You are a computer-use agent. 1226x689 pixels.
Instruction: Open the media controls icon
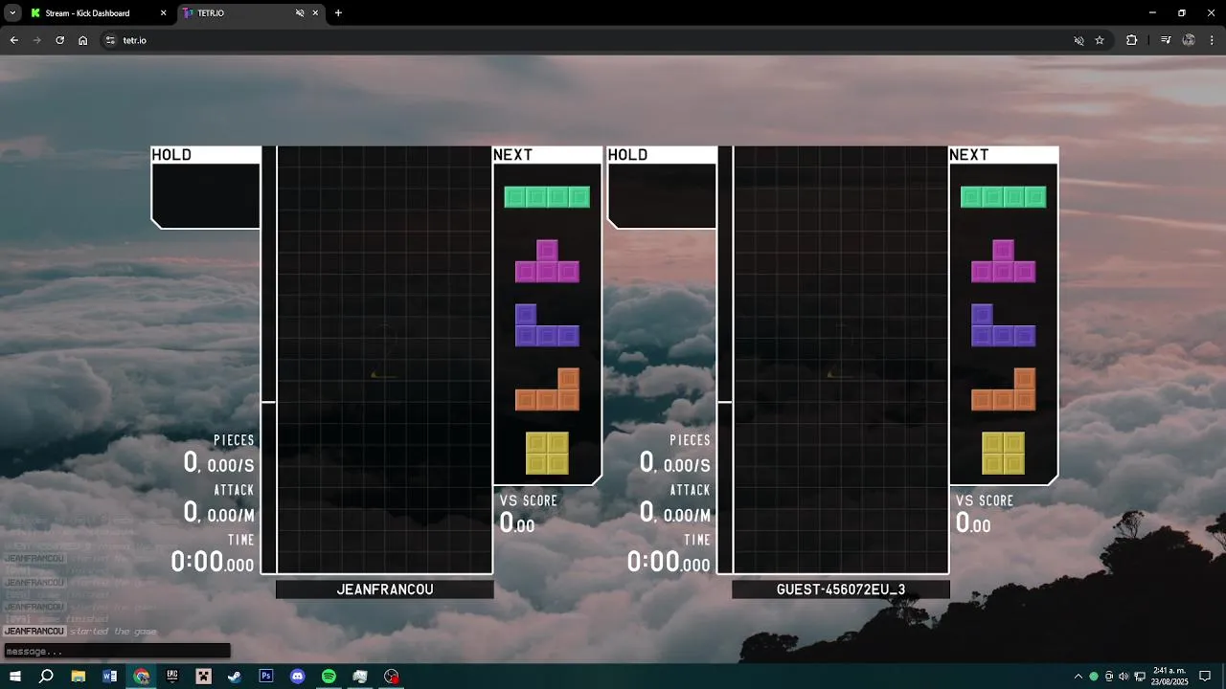click(x=1166, y=40)
